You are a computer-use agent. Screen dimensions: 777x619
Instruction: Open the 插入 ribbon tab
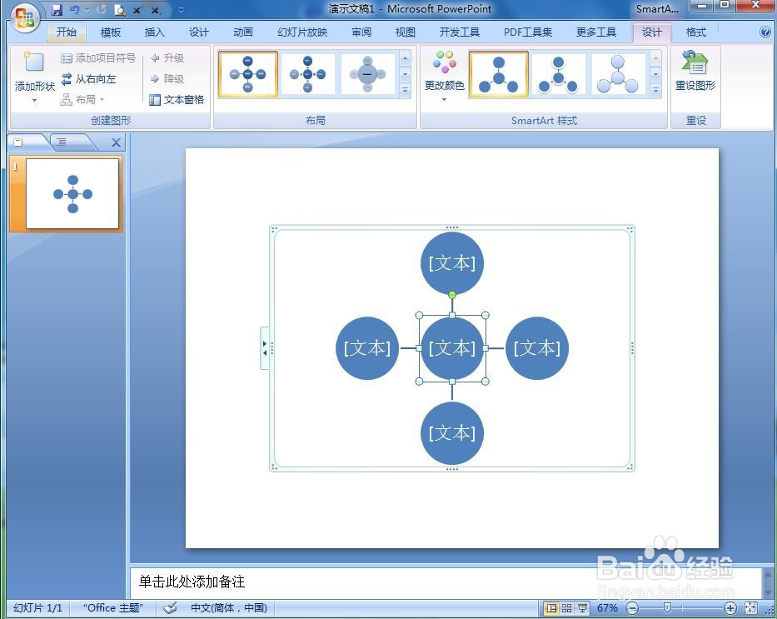pos(154,32)
